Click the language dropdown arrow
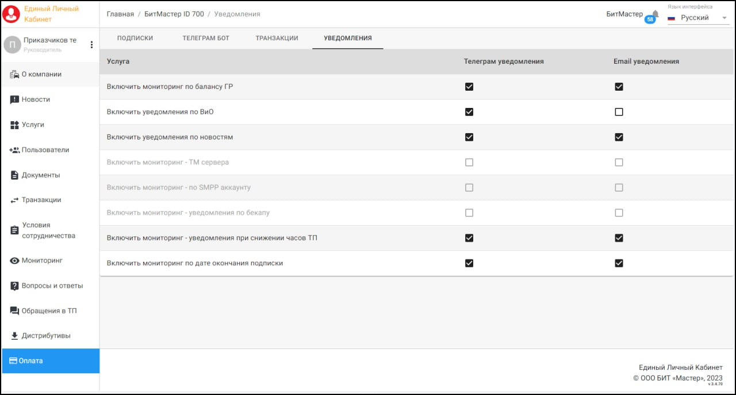 pyautogui.click(x=724, y=18)
